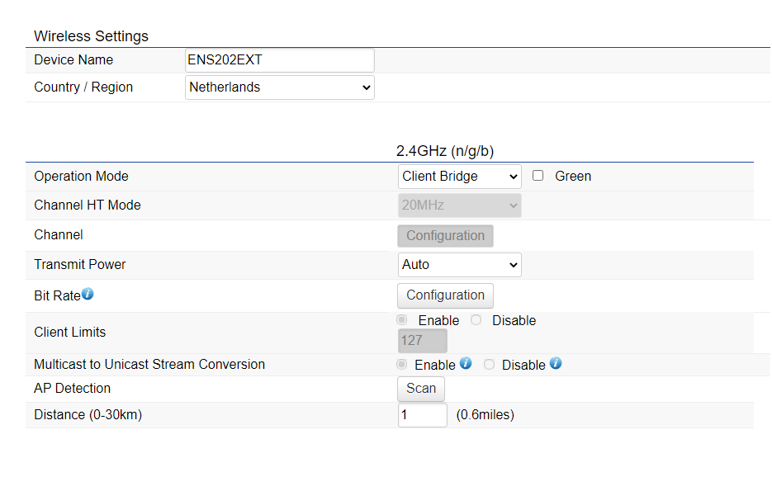Open the Country / Region dropdown
772x491 pixels.
click(x=279, y=87)
